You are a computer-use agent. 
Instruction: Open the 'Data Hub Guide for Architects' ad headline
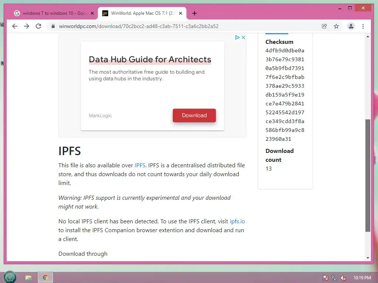pyautogui.click(x=150, y=59)
